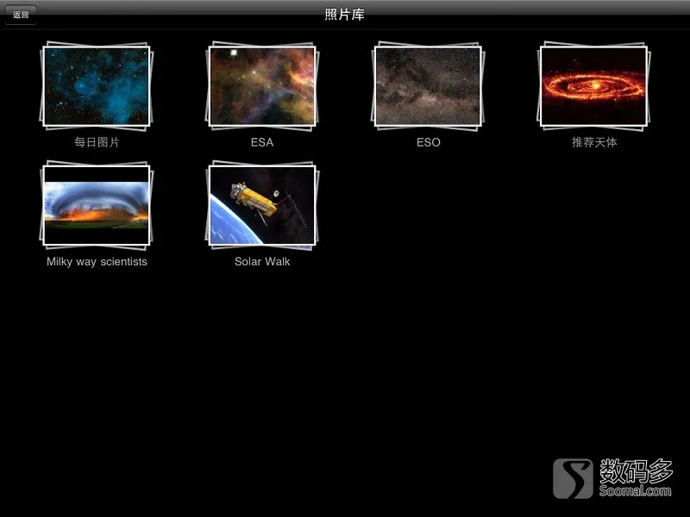This screenshot has width=690, height=517.
Task: Open the Solar Walk satellite album thumbnail
Action: 262,205
